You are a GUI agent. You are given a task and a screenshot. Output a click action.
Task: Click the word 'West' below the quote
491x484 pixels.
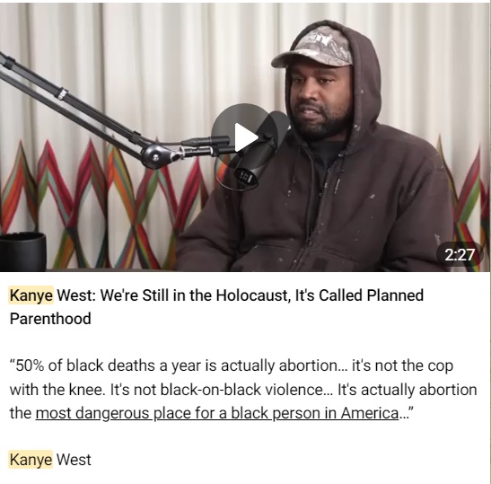[74, 460]
